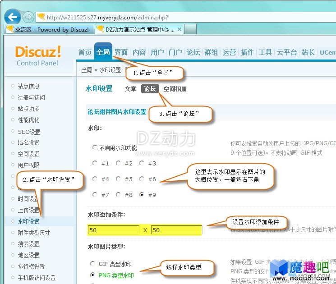This screenshot has width=336, height=284.
Task: Click the Discuz! Control Panel logo
Action: [38, 56]
